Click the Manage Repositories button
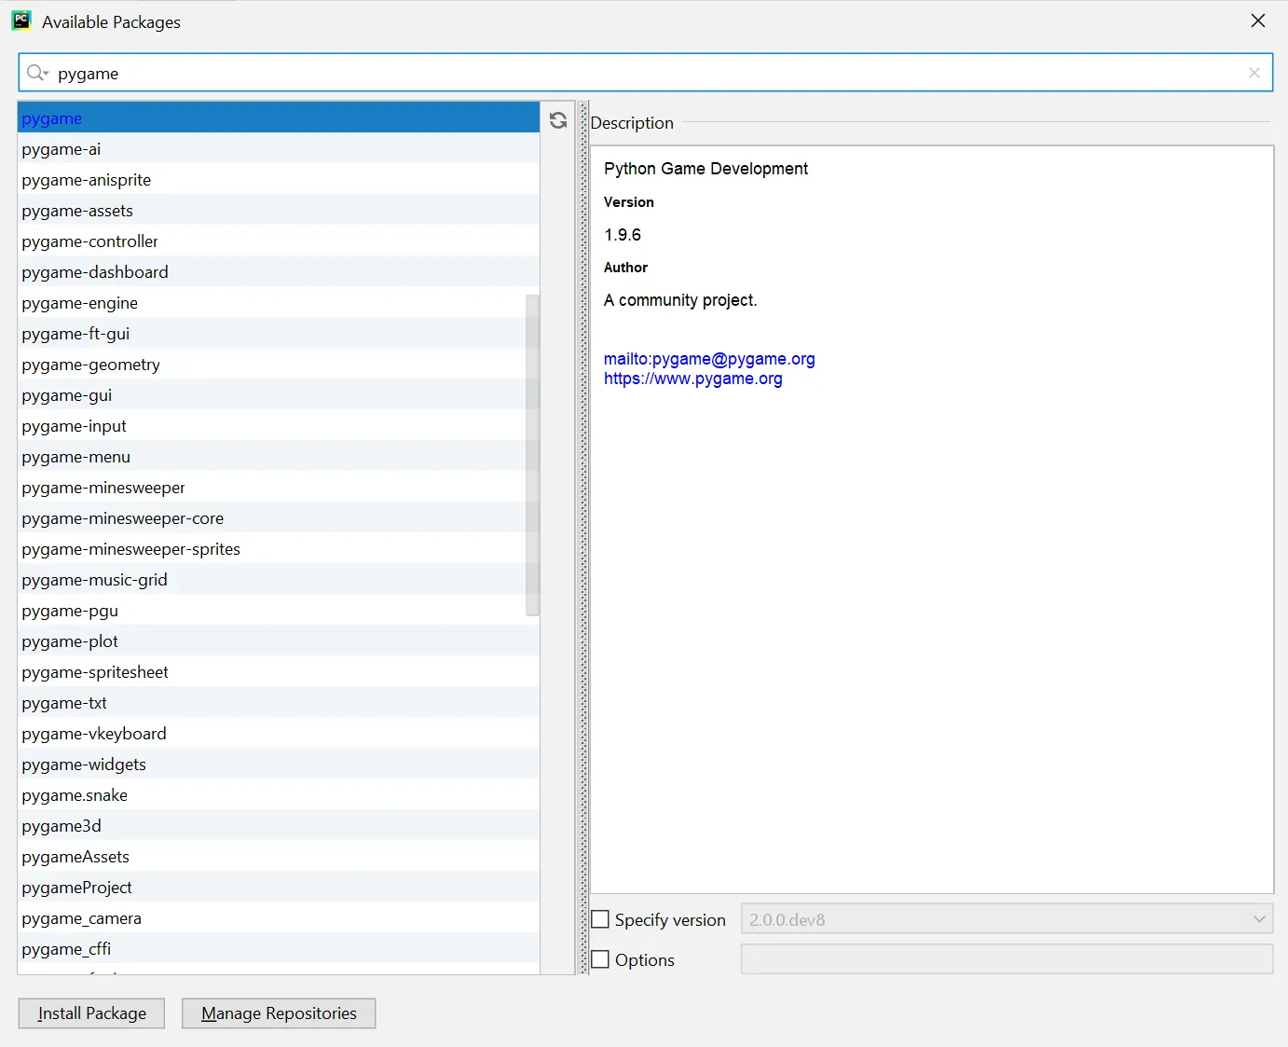The height and width of the screenshot is (1047, 1288). click(x=279, y=1013)
